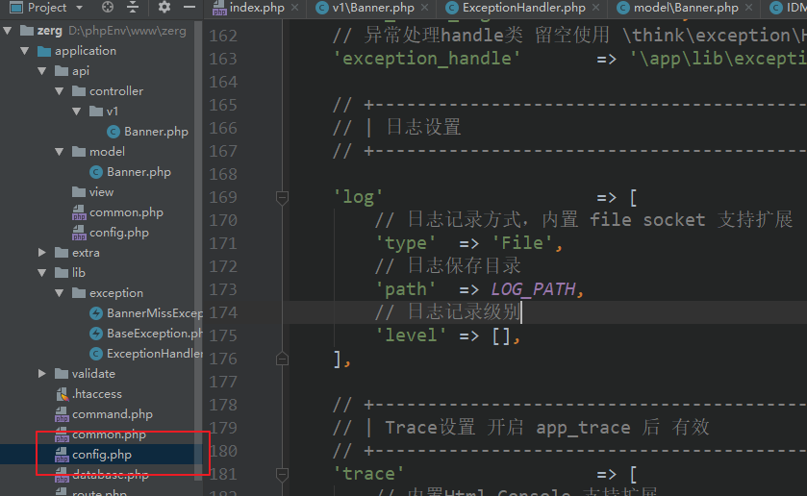This screenshot has width=807, height=496.
Task: Close the ExceptionHandler.php tab
Action: pyautogui.click(x=595, y=8)
